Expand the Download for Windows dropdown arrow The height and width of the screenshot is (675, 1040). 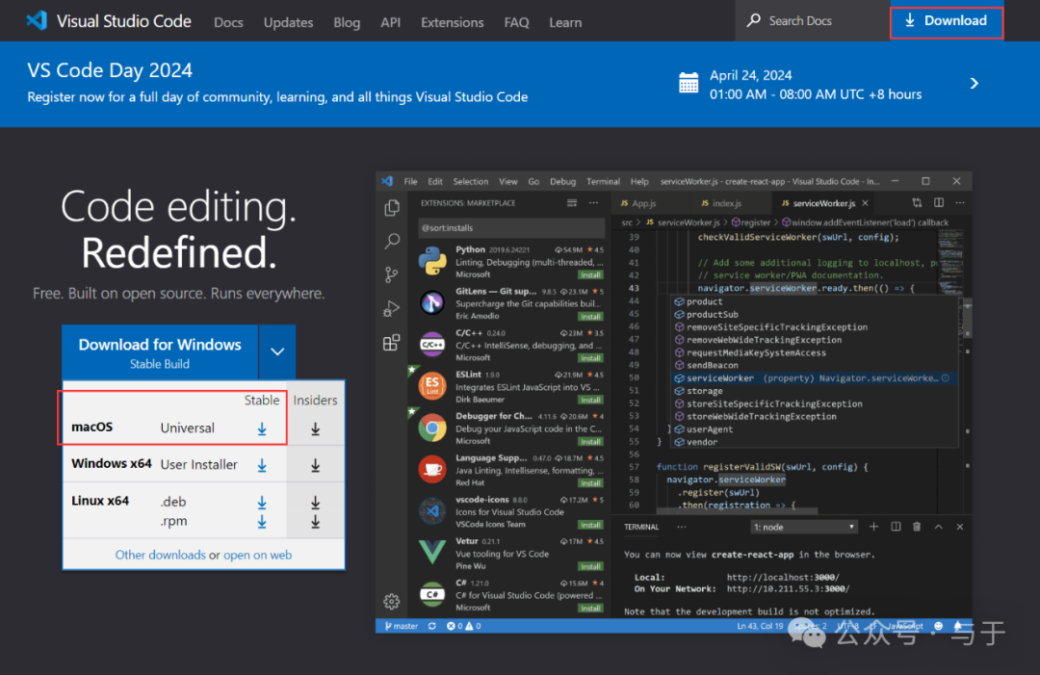tap(277, 351)
